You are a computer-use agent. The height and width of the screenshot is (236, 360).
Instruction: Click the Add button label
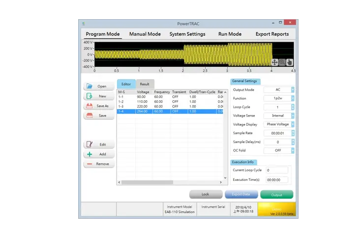tap(103, 154)
